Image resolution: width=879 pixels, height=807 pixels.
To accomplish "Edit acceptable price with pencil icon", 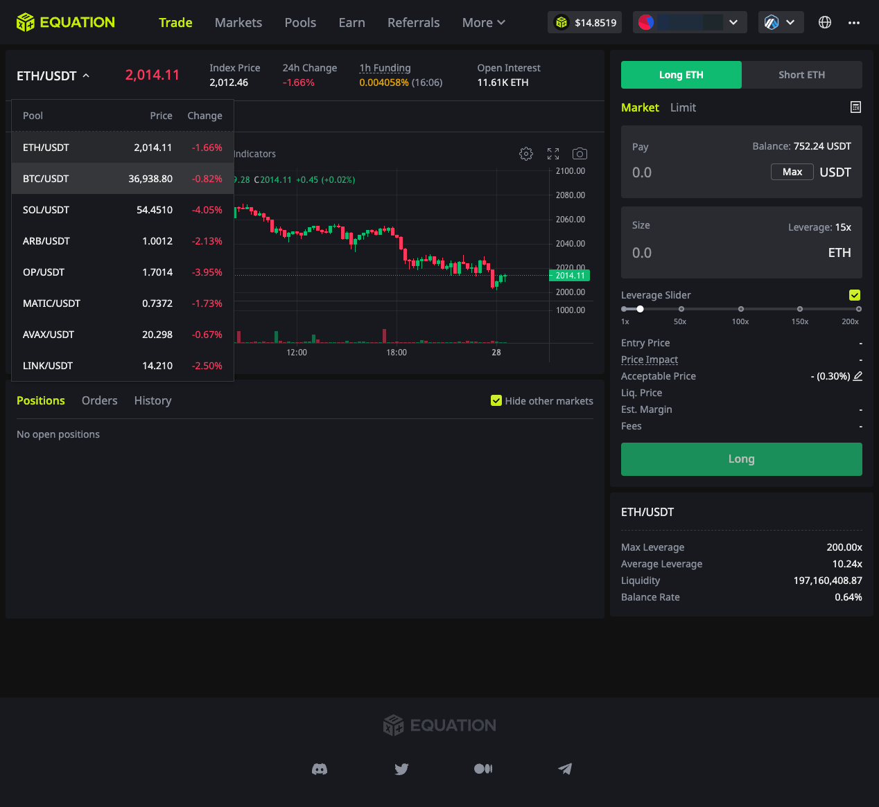I will pyautogui.click(x=858, y=376).
